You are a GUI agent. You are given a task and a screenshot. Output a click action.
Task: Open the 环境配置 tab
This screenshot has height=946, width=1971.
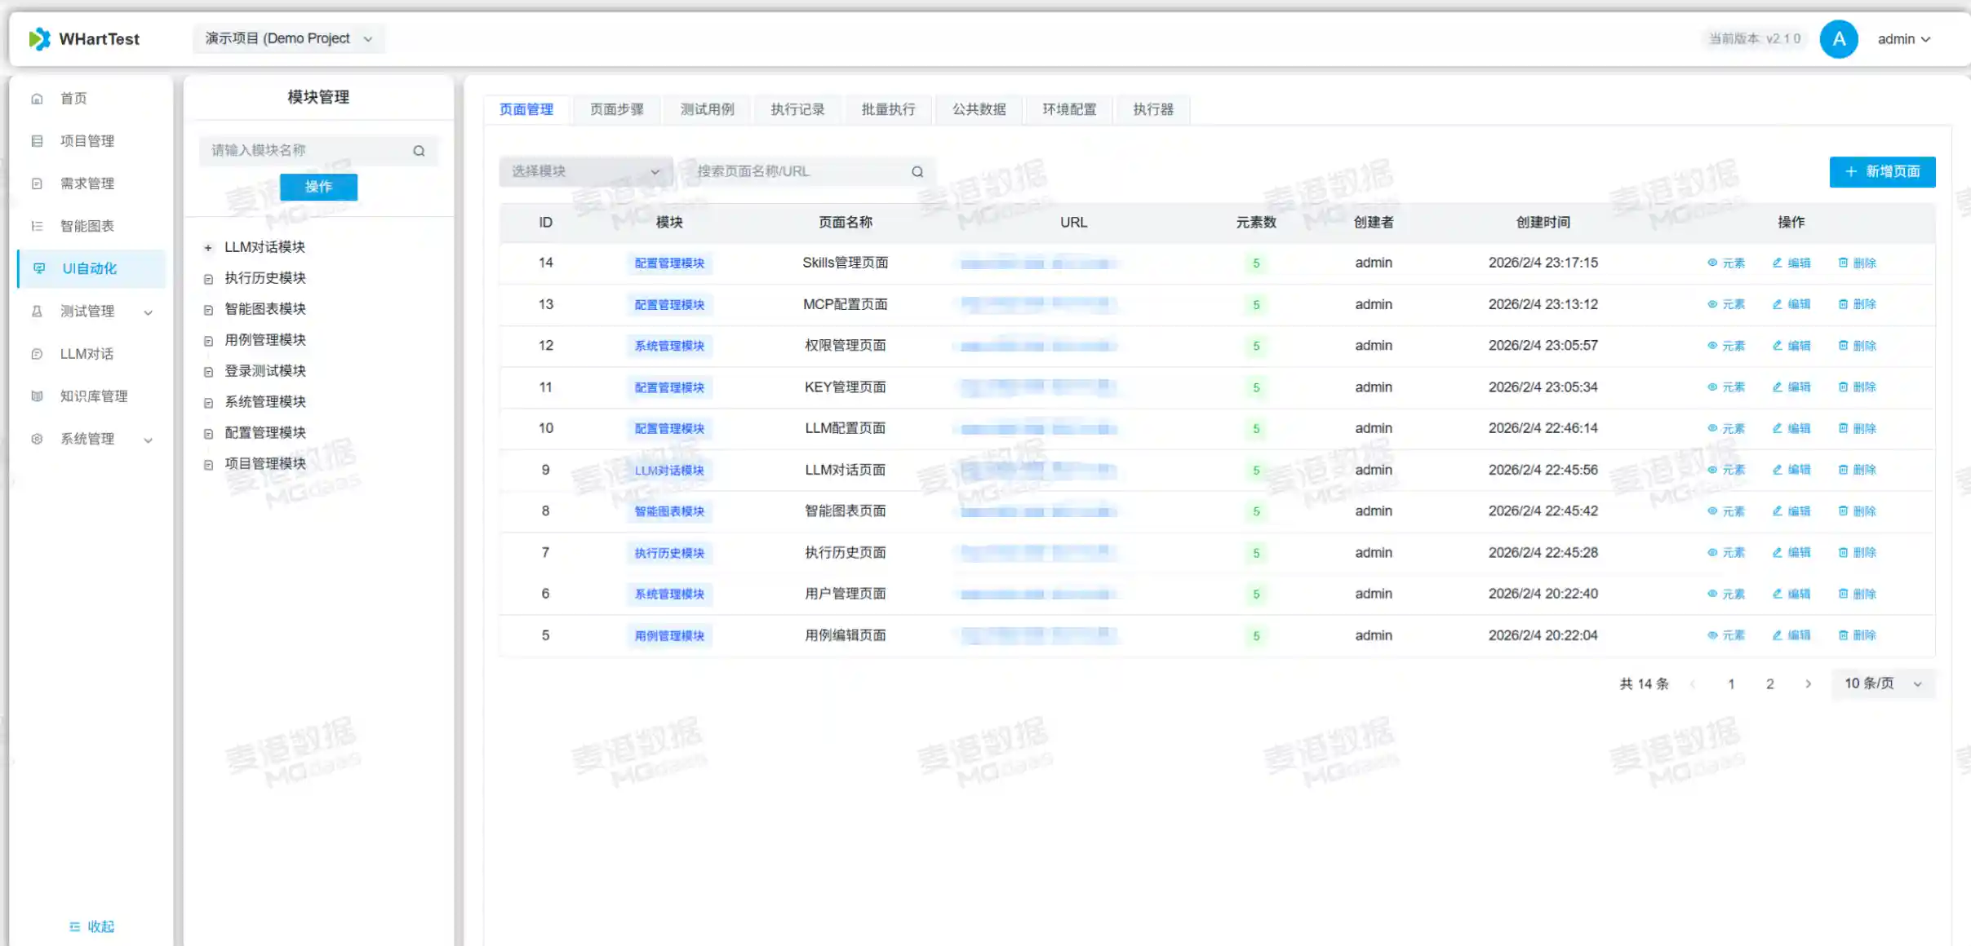point(1068,109)
